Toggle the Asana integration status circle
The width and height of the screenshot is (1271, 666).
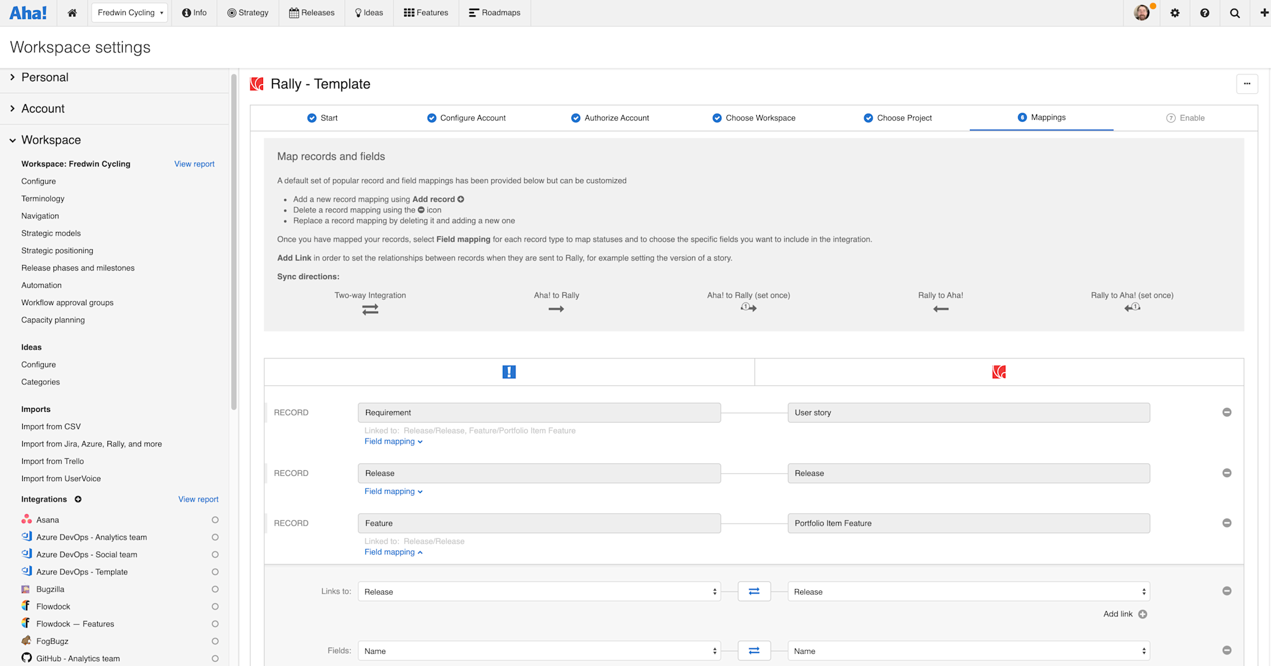(x=215, y=519)
